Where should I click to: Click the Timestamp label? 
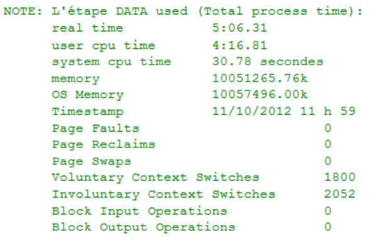click(x=87, y=112)
